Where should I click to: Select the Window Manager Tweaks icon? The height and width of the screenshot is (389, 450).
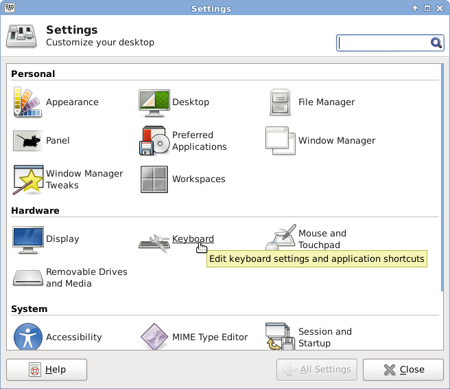28,179
